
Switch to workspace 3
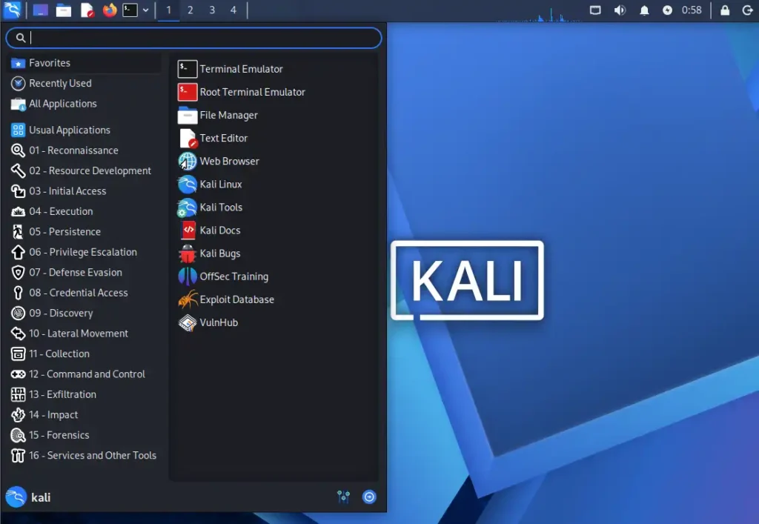(x=212, y=10)
